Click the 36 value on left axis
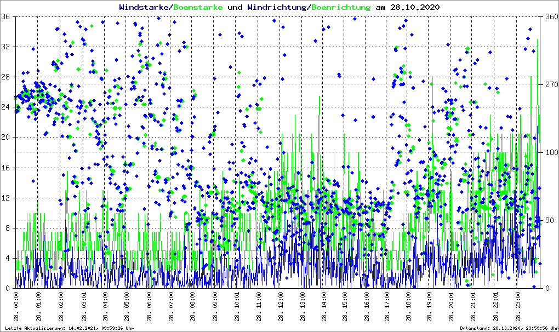This screenshot has width=559, height=332. click(5, 16)
